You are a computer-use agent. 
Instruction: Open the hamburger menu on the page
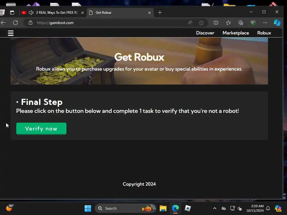pyautogui.click(x=11, y=33)
